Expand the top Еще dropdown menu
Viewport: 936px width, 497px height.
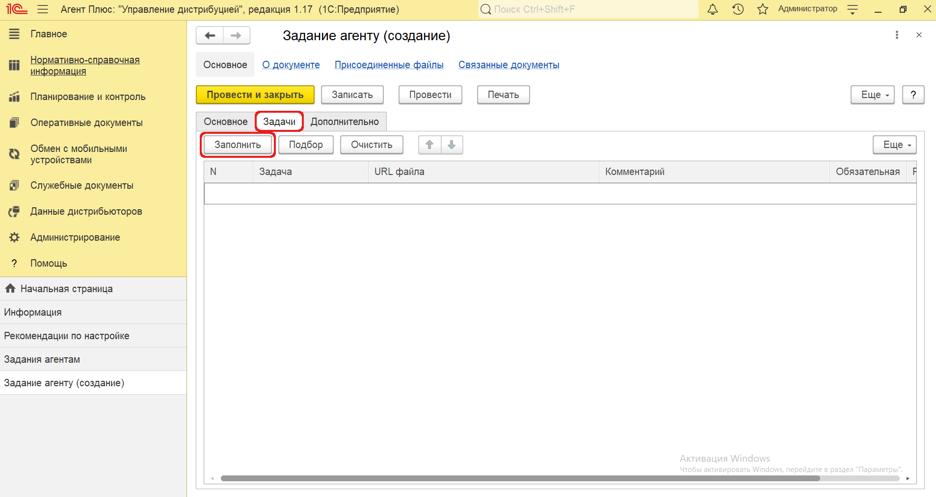pos(873,95)
